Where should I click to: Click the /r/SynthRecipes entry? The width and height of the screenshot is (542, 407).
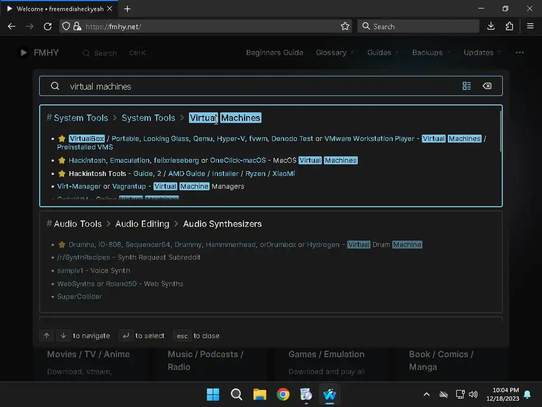pos(83,257)
